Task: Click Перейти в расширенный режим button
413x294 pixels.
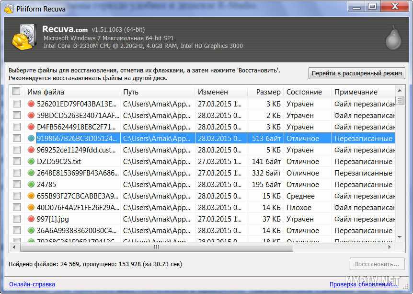Action: click(356, 73)
